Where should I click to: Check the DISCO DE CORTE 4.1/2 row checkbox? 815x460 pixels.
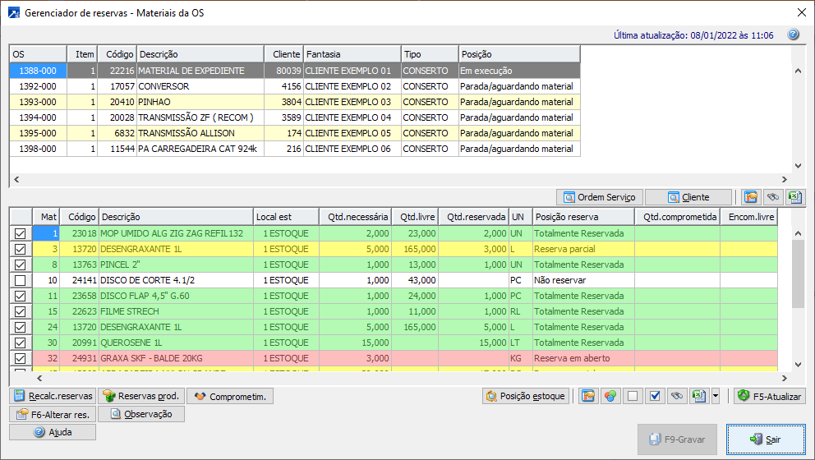coord(21,280)
